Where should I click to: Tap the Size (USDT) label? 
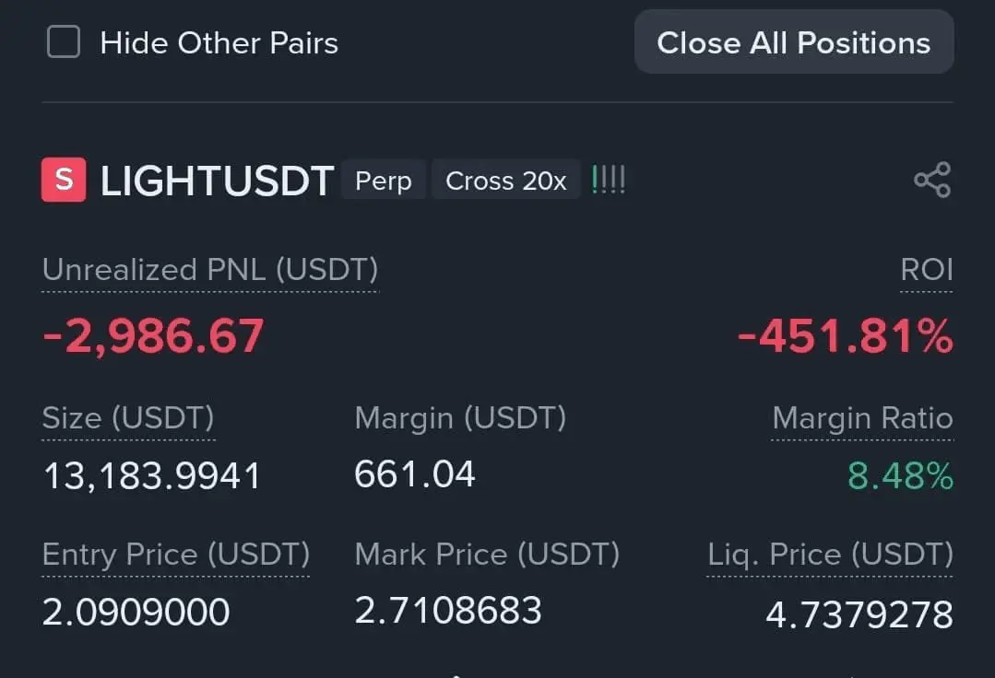click(128, 418)
